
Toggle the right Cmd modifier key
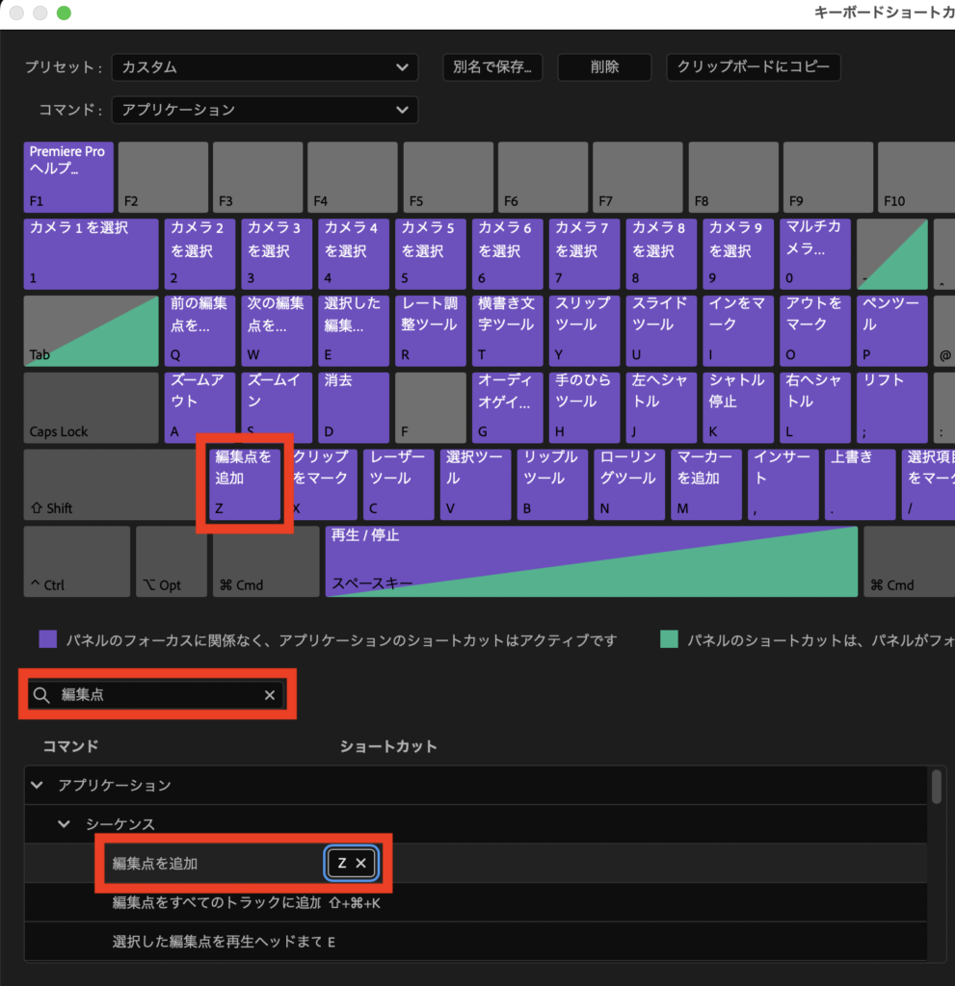click(x=909, y=561)
